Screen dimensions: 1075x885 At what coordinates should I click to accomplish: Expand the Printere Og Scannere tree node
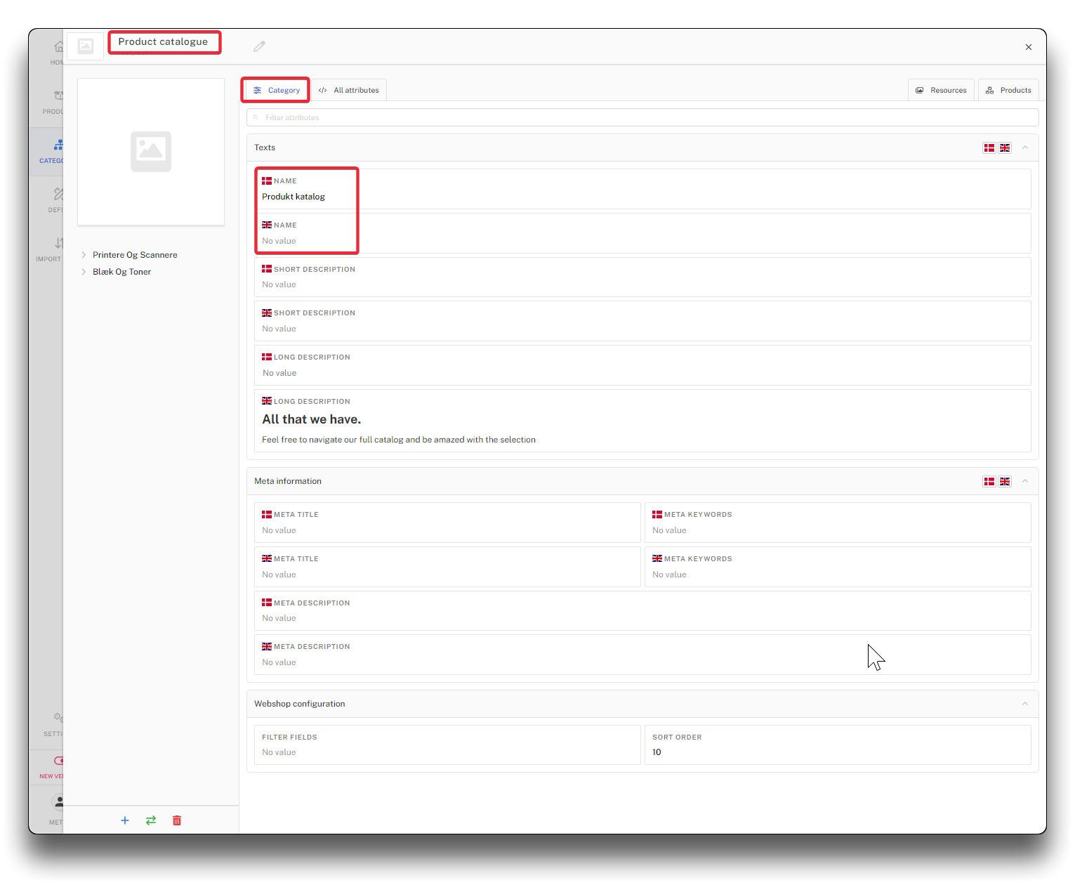click(x=84, y=255)
